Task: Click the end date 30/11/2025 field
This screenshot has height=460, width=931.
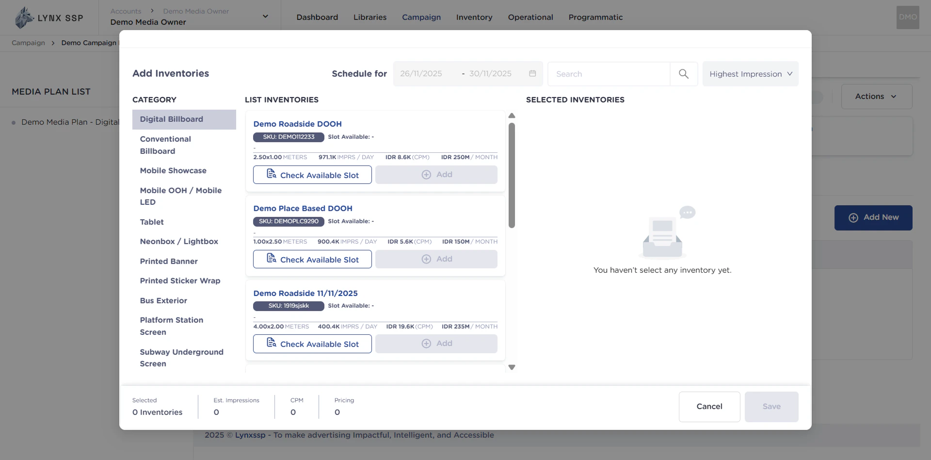Action: (x=490, y=74)
